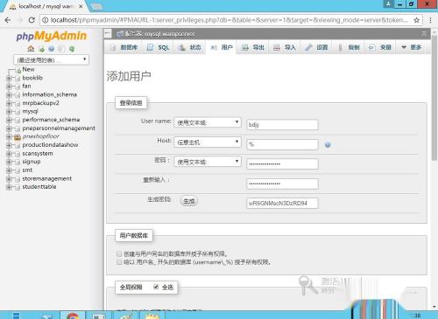Image resolution: width=438 pixels, height=319 pixels.
Task: Switch to the 导入 tab
Action: (285, 47)
